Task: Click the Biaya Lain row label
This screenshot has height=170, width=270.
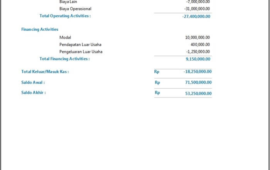Action: pyautogui.click(x=68, y=2)
